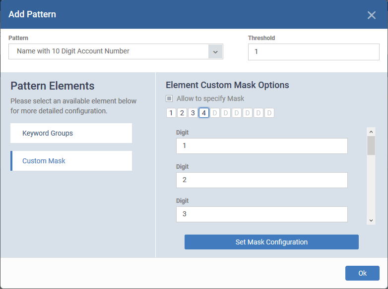This screenshot has width=388, height=289.
Task: Click scrollbar up arrow in digit list
Action: click(x=371, y=132)
